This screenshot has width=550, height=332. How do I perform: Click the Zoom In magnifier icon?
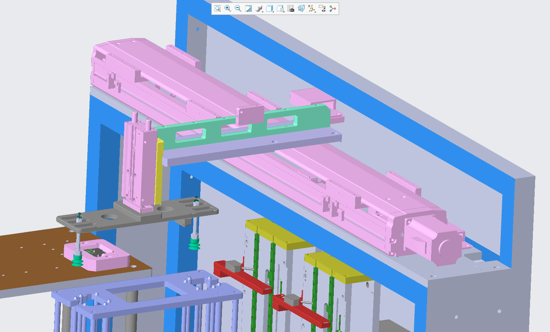[x=228, y=9]
